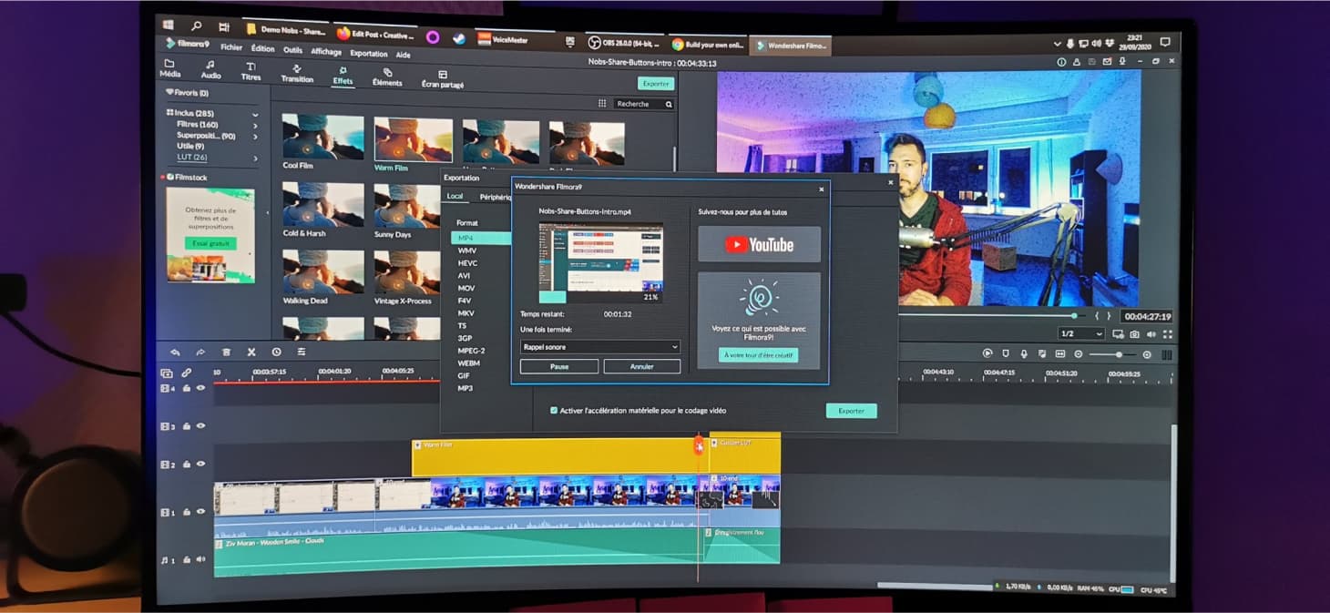Enter fullscreen preview mode
The height and width of the screenshot is (613, 1330).
point(1168,335)
